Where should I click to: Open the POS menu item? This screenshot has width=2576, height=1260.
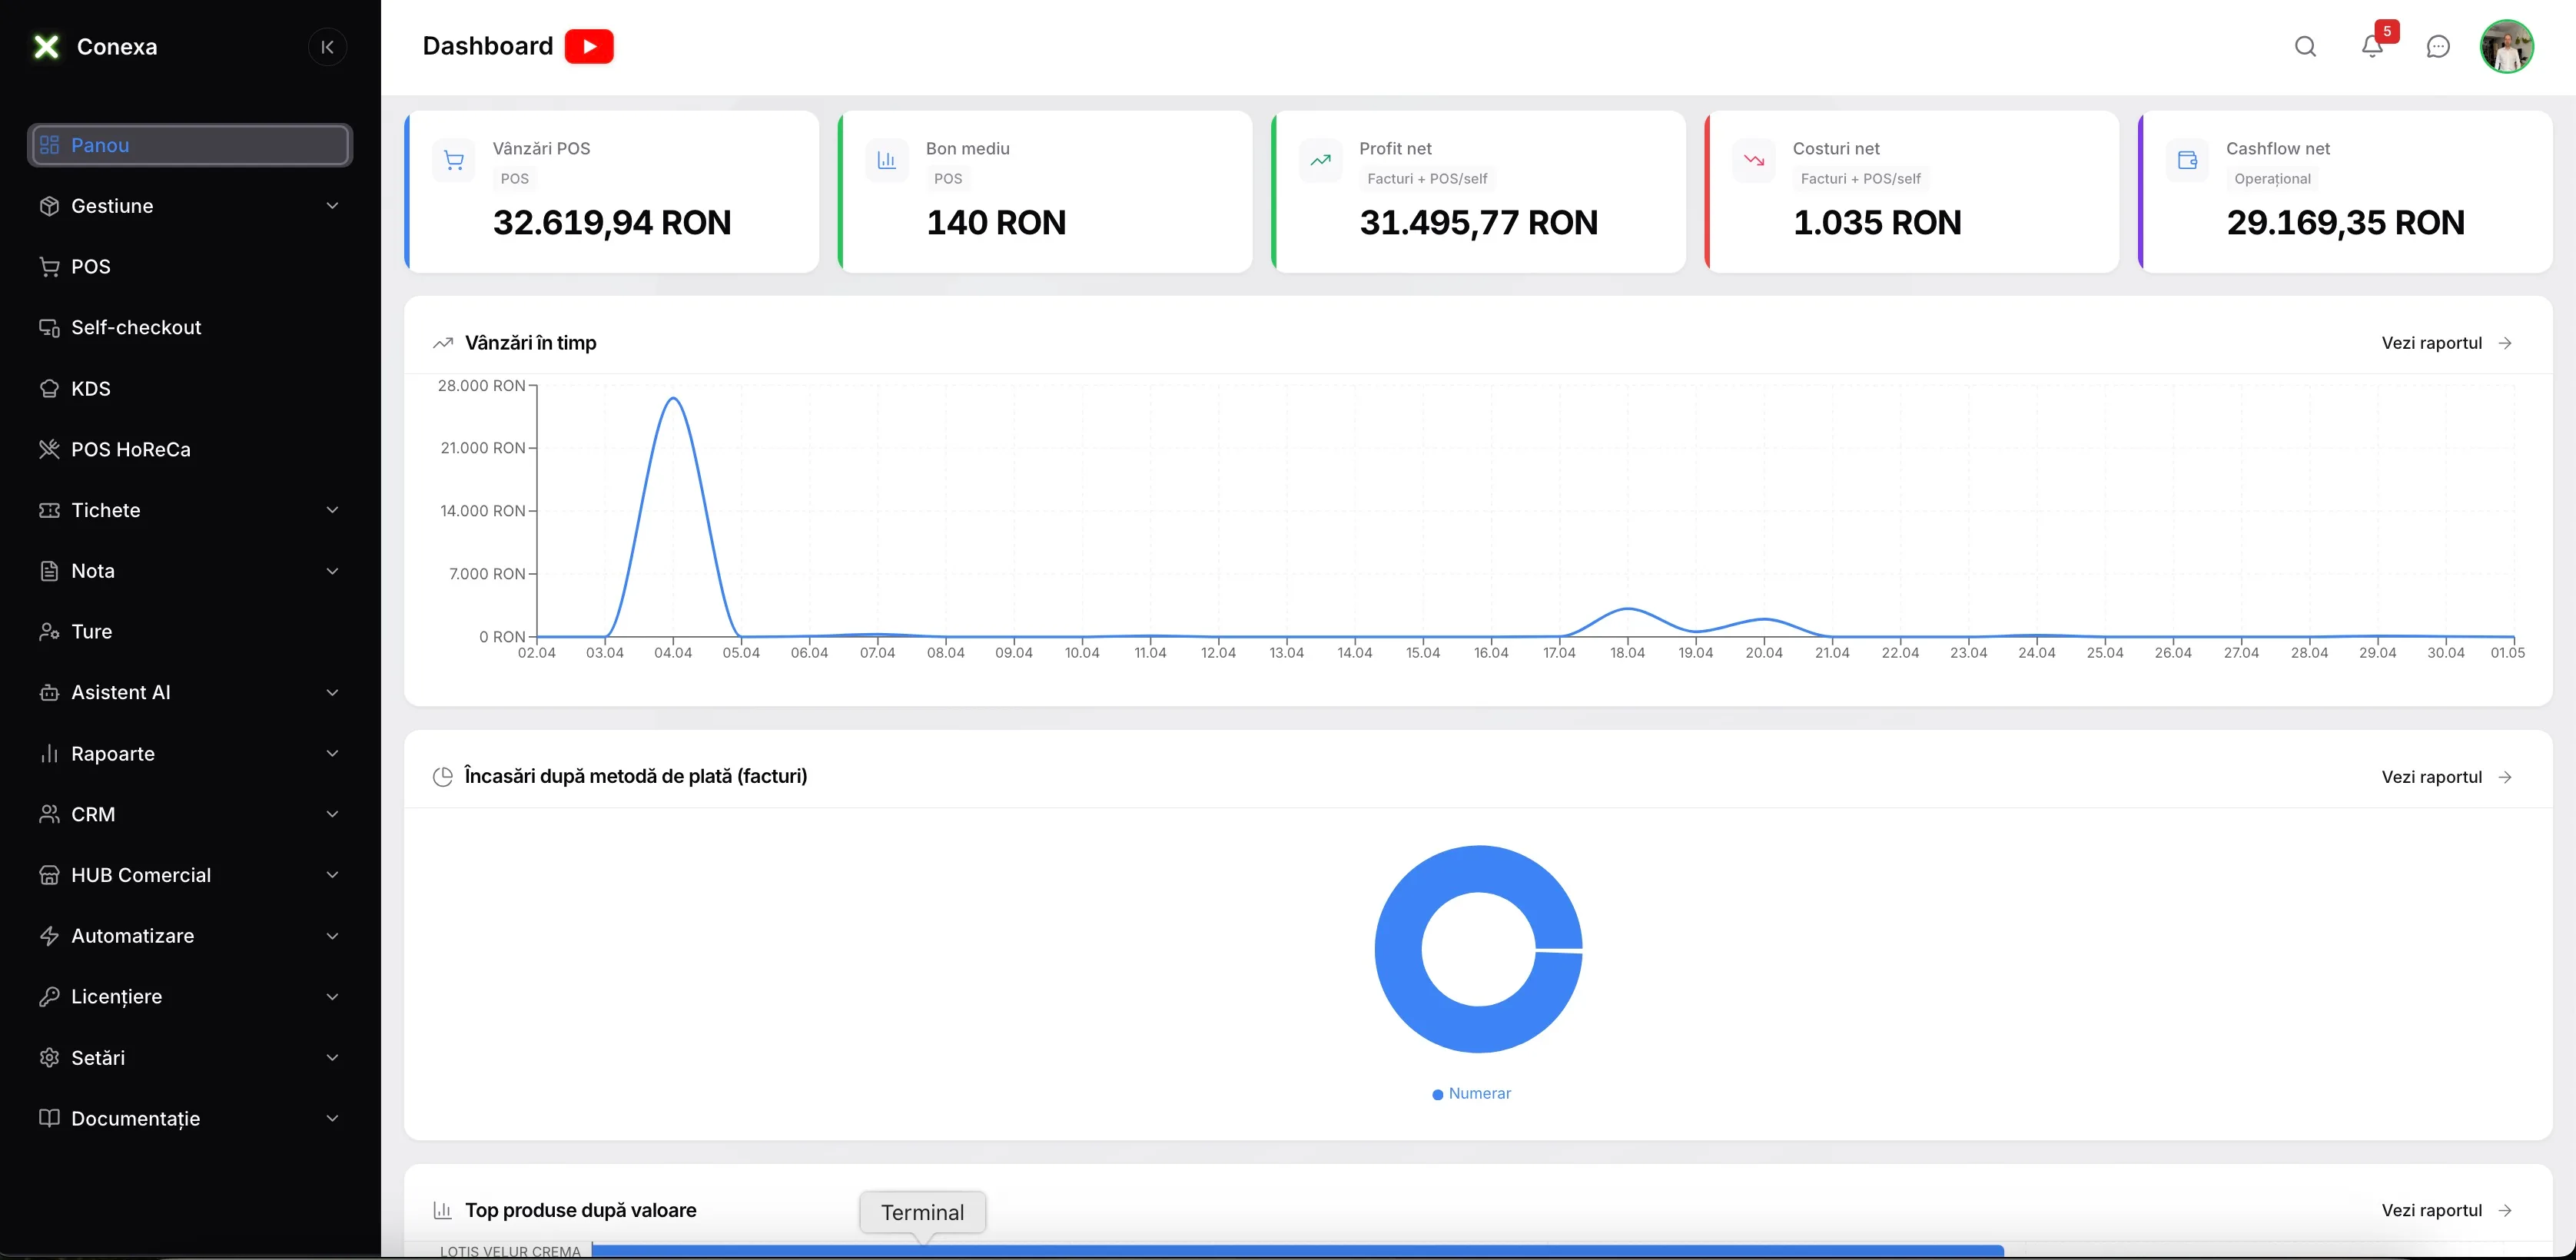tap(190, 267)
